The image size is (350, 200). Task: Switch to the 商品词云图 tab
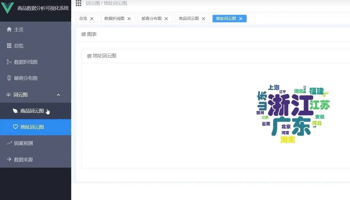point(189,19)
